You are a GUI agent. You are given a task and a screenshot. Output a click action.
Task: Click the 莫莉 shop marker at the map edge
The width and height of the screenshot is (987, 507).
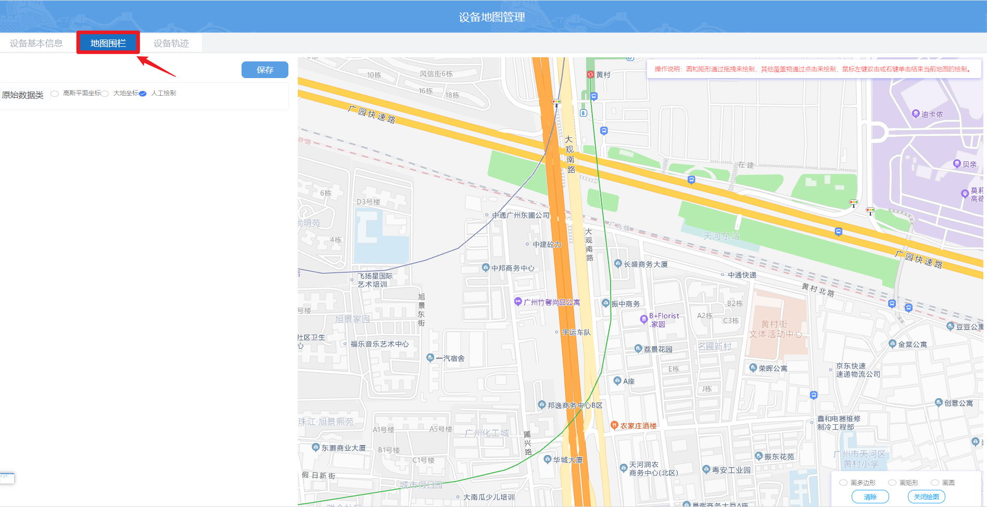click(x=965, y=194)
